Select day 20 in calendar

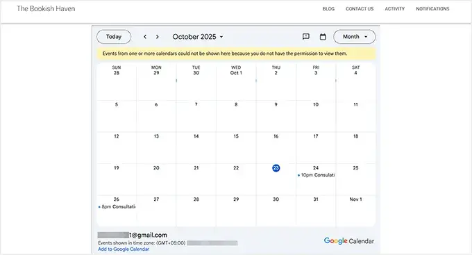coord(156,168)
